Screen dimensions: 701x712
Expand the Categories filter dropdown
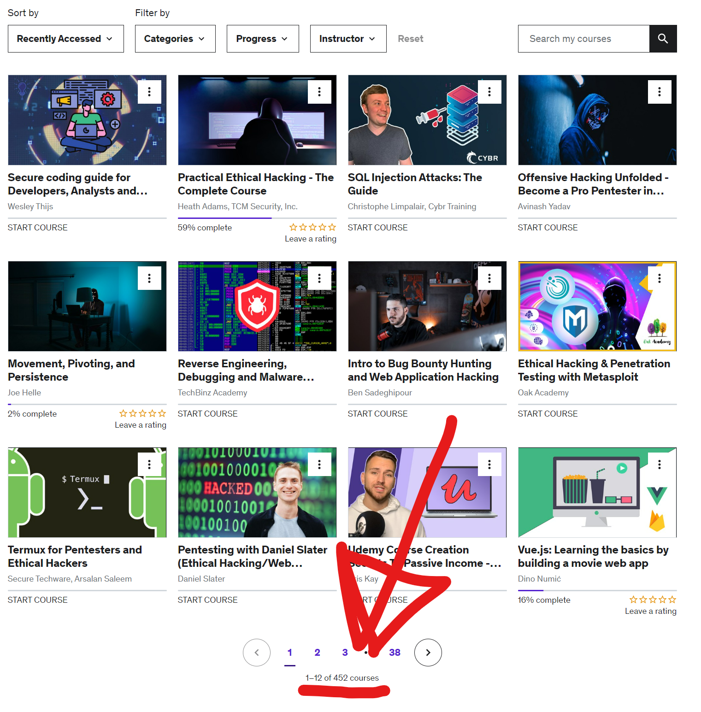(175, 39)
